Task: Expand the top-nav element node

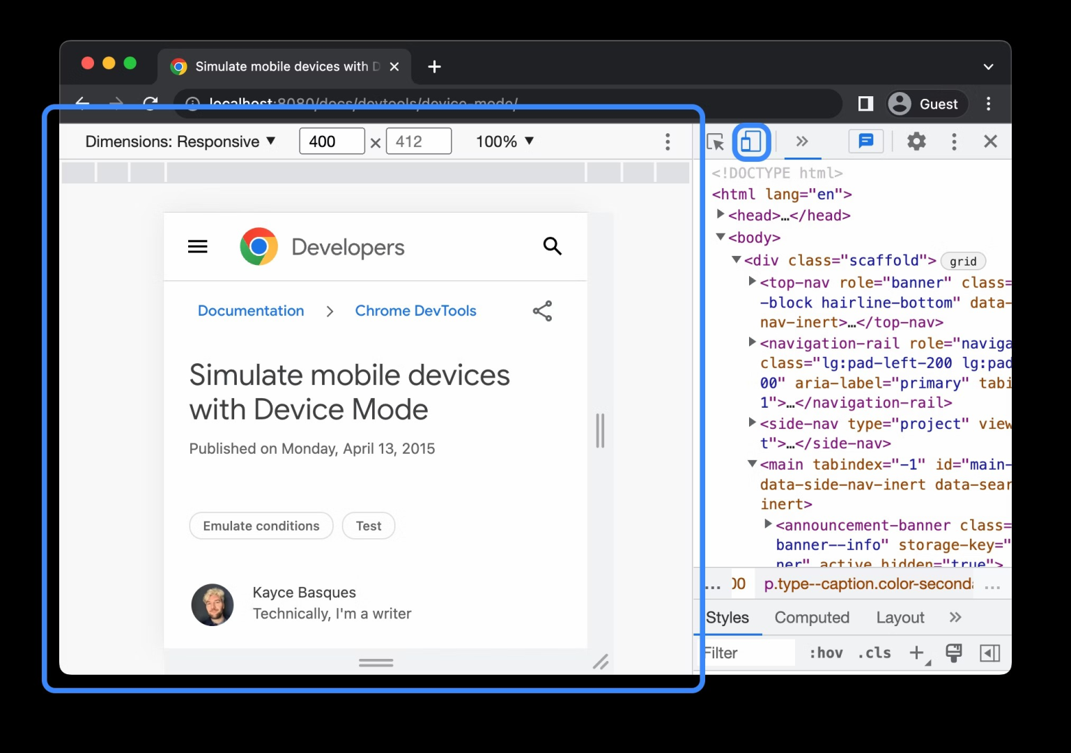Action: click(752, 281)
